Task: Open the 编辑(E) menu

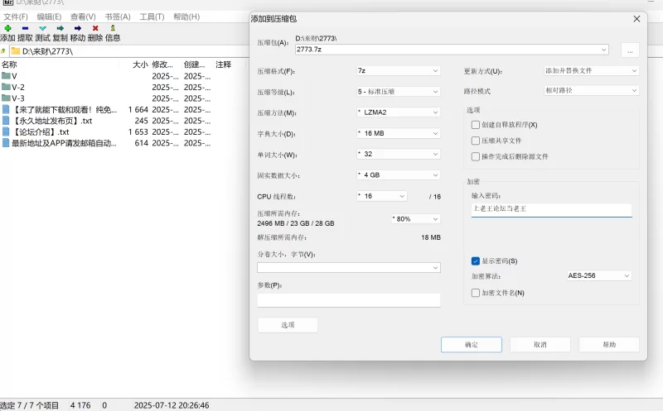Action: [x=49, y=17]
